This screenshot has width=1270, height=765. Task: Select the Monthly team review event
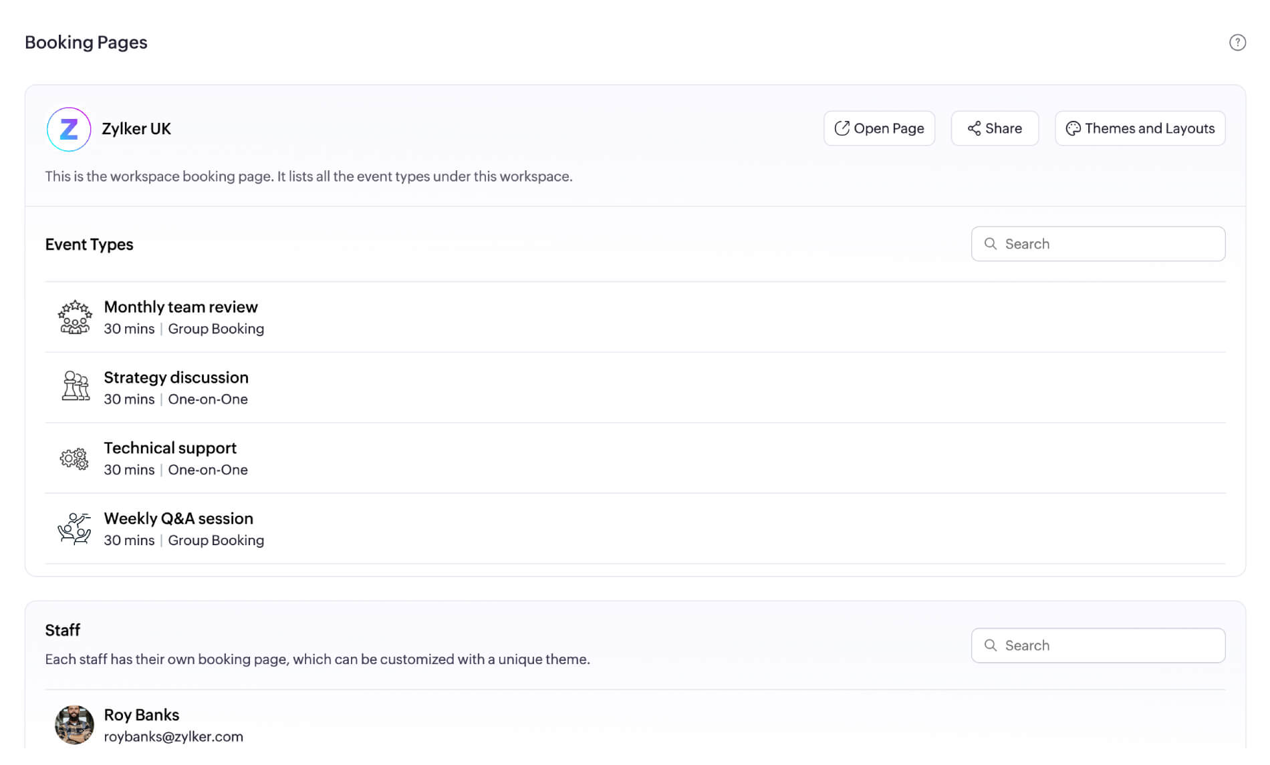(635, 317)
